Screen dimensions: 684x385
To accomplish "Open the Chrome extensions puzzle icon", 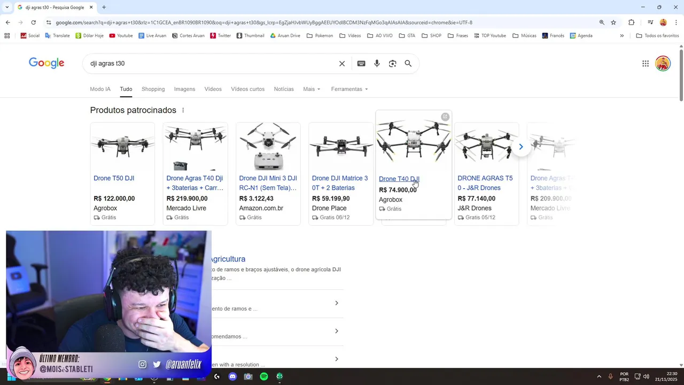I will pos(632,22).
